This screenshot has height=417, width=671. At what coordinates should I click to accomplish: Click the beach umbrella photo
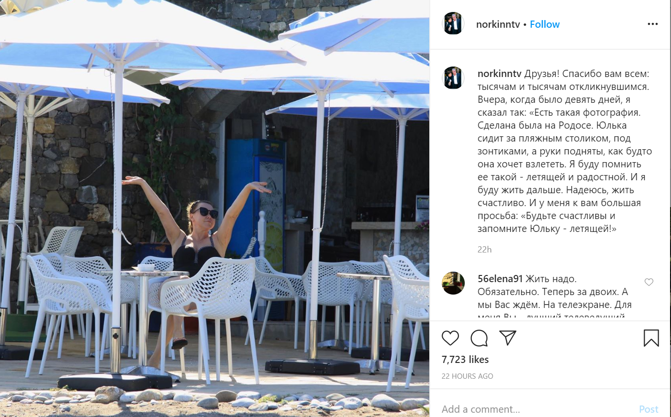click(214, 208)
